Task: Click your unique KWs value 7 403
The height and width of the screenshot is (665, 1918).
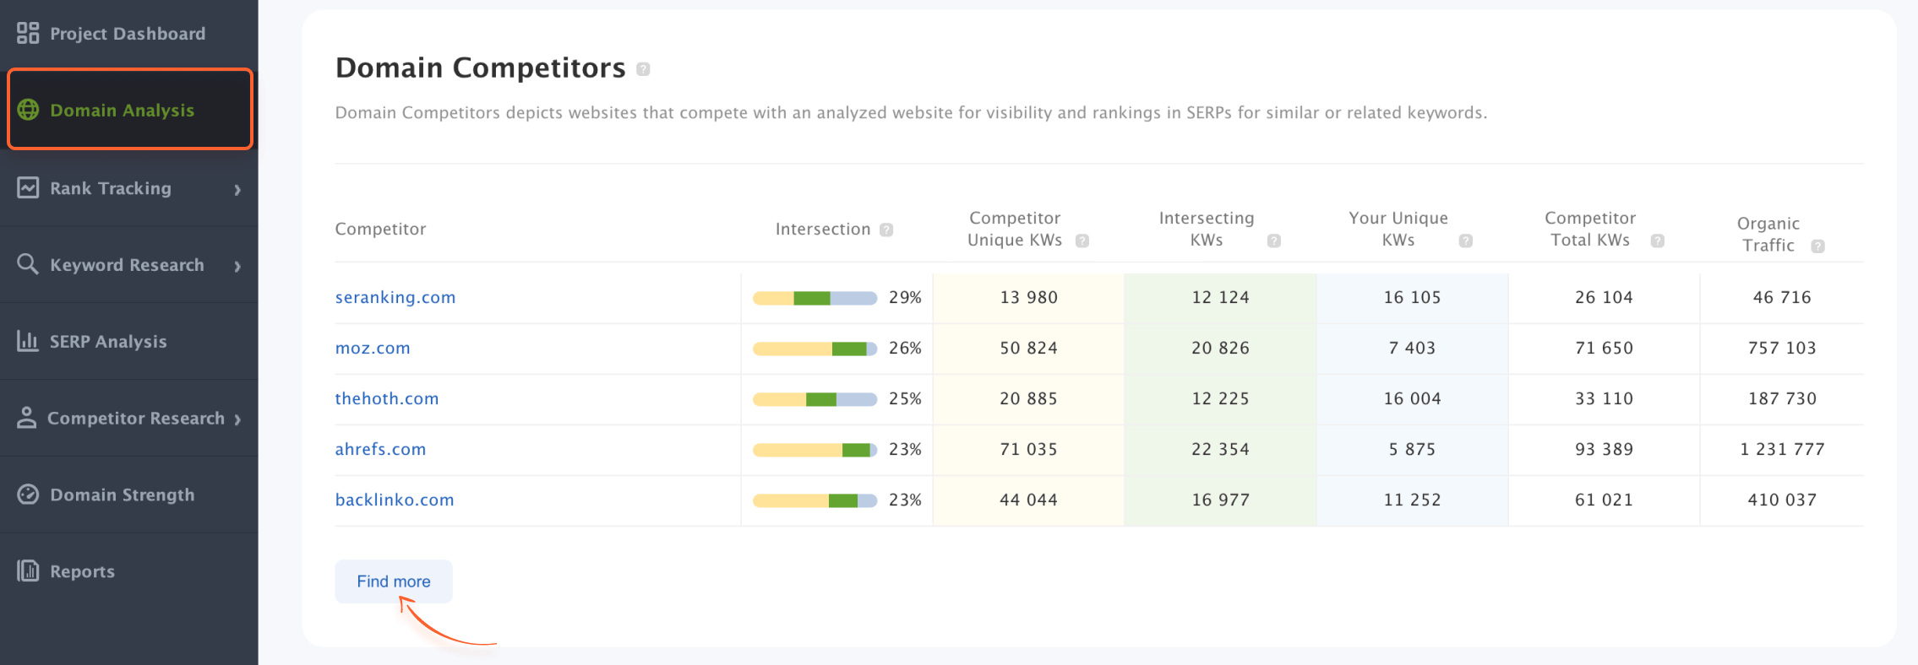Action: [1412, 348]
